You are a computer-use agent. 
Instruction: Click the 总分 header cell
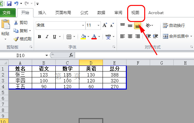point(115,69)
